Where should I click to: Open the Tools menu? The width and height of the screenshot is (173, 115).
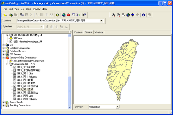(28, 9)
